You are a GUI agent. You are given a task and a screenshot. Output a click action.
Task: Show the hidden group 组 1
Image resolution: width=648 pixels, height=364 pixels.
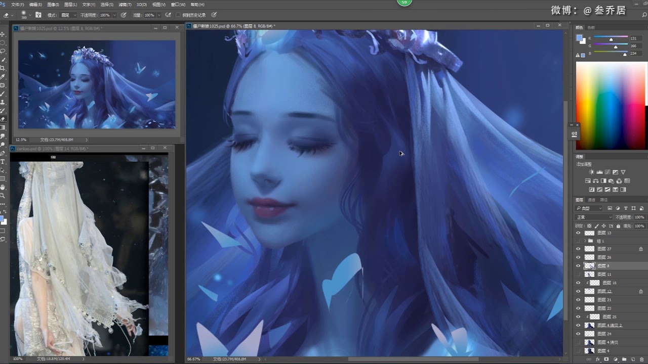coord(578,241)
